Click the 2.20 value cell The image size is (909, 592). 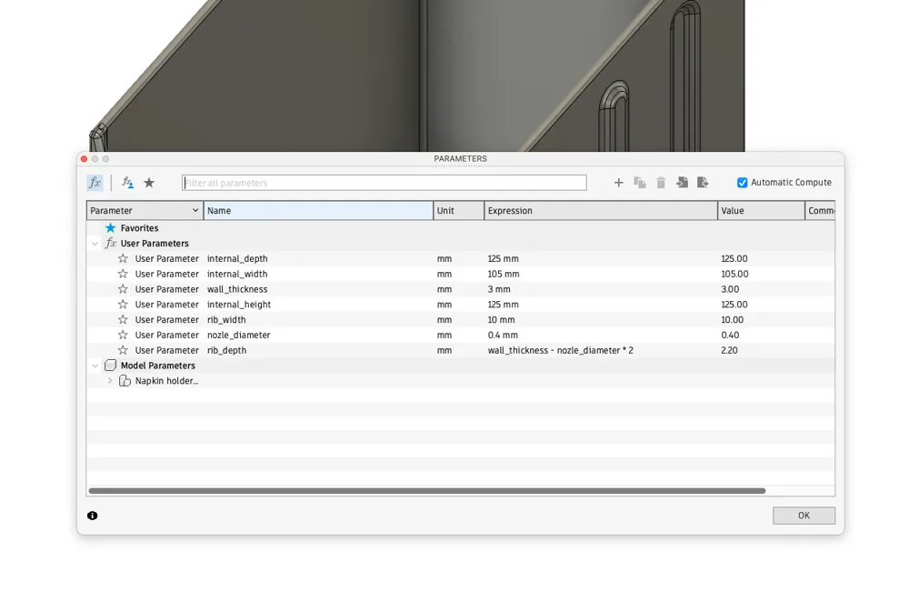pyautogui.click(x=761, y=350)
